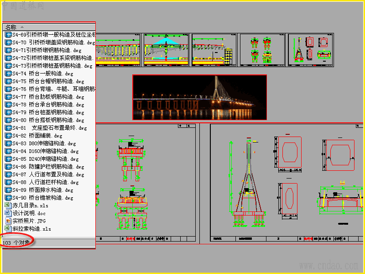This screenshot has height=274, width=365.
Task: Click the sort arrow beside 名称 header
Action: click(x=22, y=27)
